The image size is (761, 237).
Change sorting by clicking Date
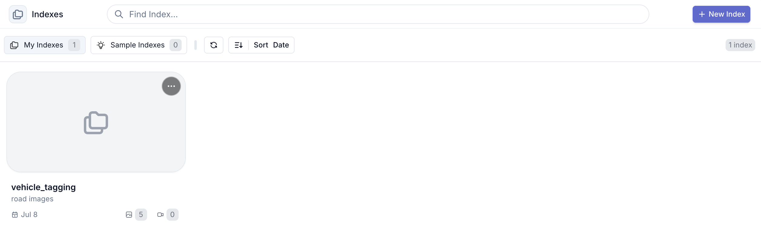point(281,45)
